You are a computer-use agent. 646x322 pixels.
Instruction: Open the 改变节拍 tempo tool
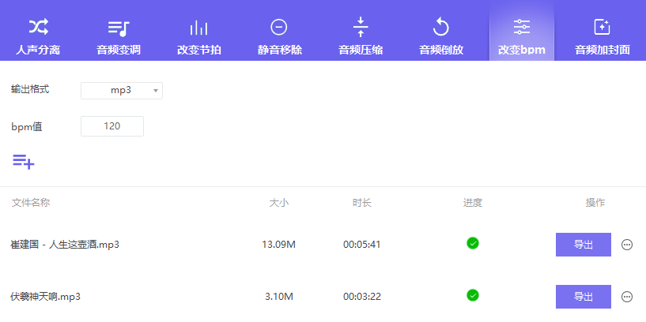[x=199, y=36]
